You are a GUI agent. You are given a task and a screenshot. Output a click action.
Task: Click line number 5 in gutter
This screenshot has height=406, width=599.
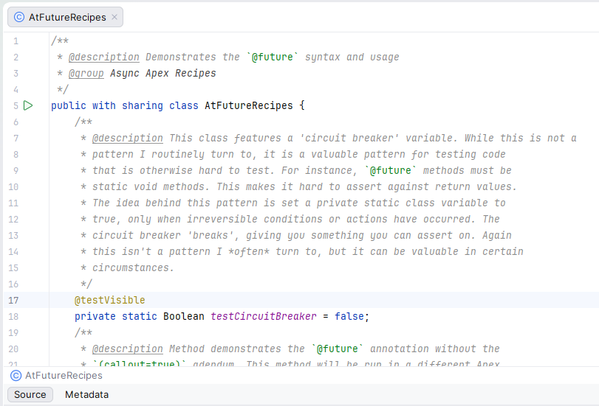click(x=16, y=105)
